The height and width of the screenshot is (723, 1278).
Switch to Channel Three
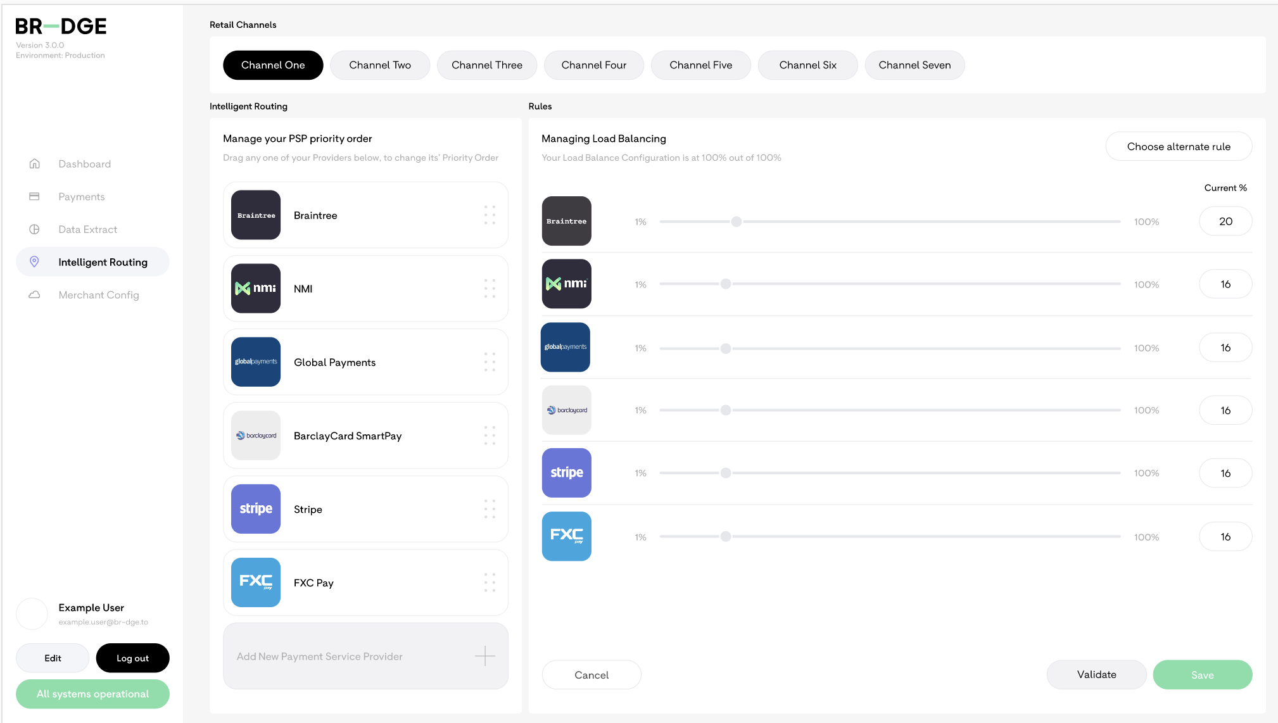487,65
